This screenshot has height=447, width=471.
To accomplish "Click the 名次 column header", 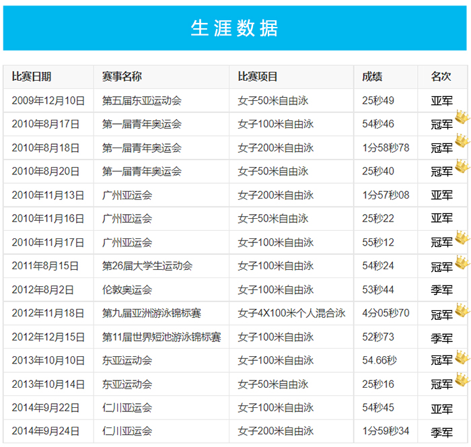I will pyautogui.click(x=441, y=77).
